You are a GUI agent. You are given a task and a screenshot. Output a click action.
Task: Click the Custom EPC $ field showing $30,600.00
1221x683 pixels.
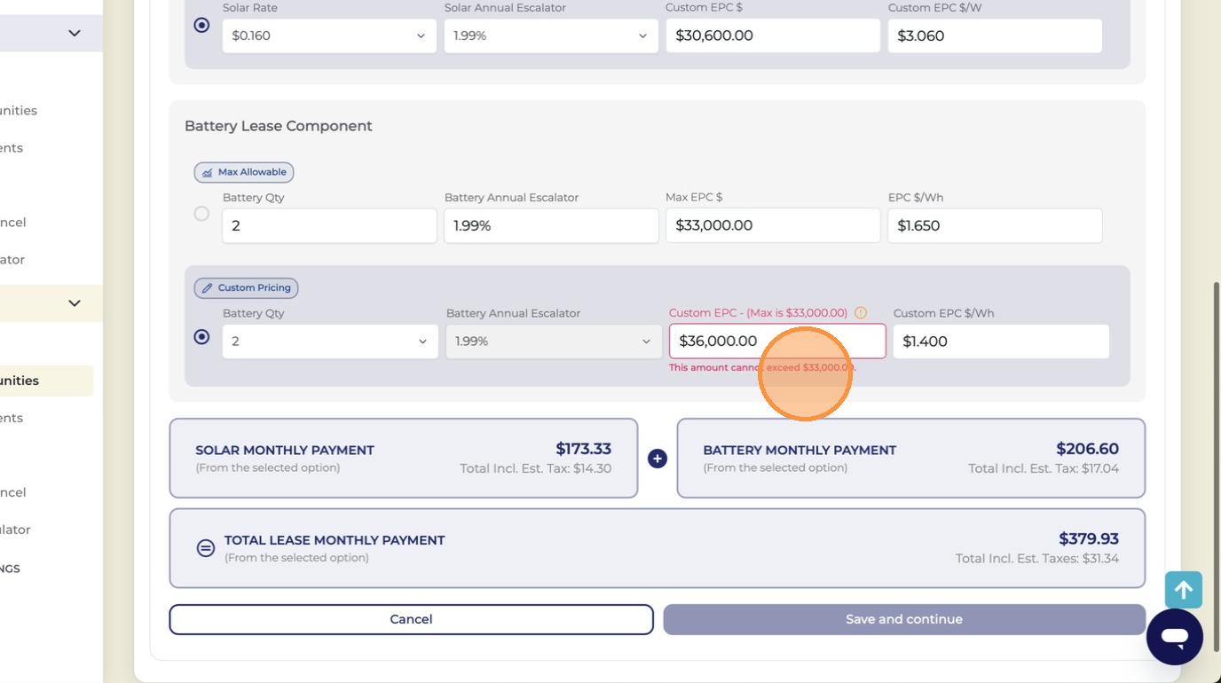point(773,36)
